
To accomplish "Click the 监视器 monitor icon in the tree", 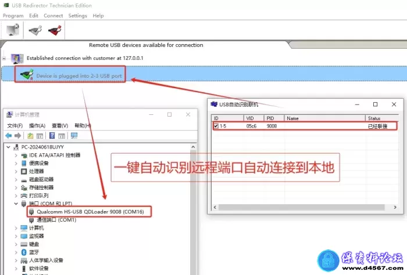I will tap(24, 236).
